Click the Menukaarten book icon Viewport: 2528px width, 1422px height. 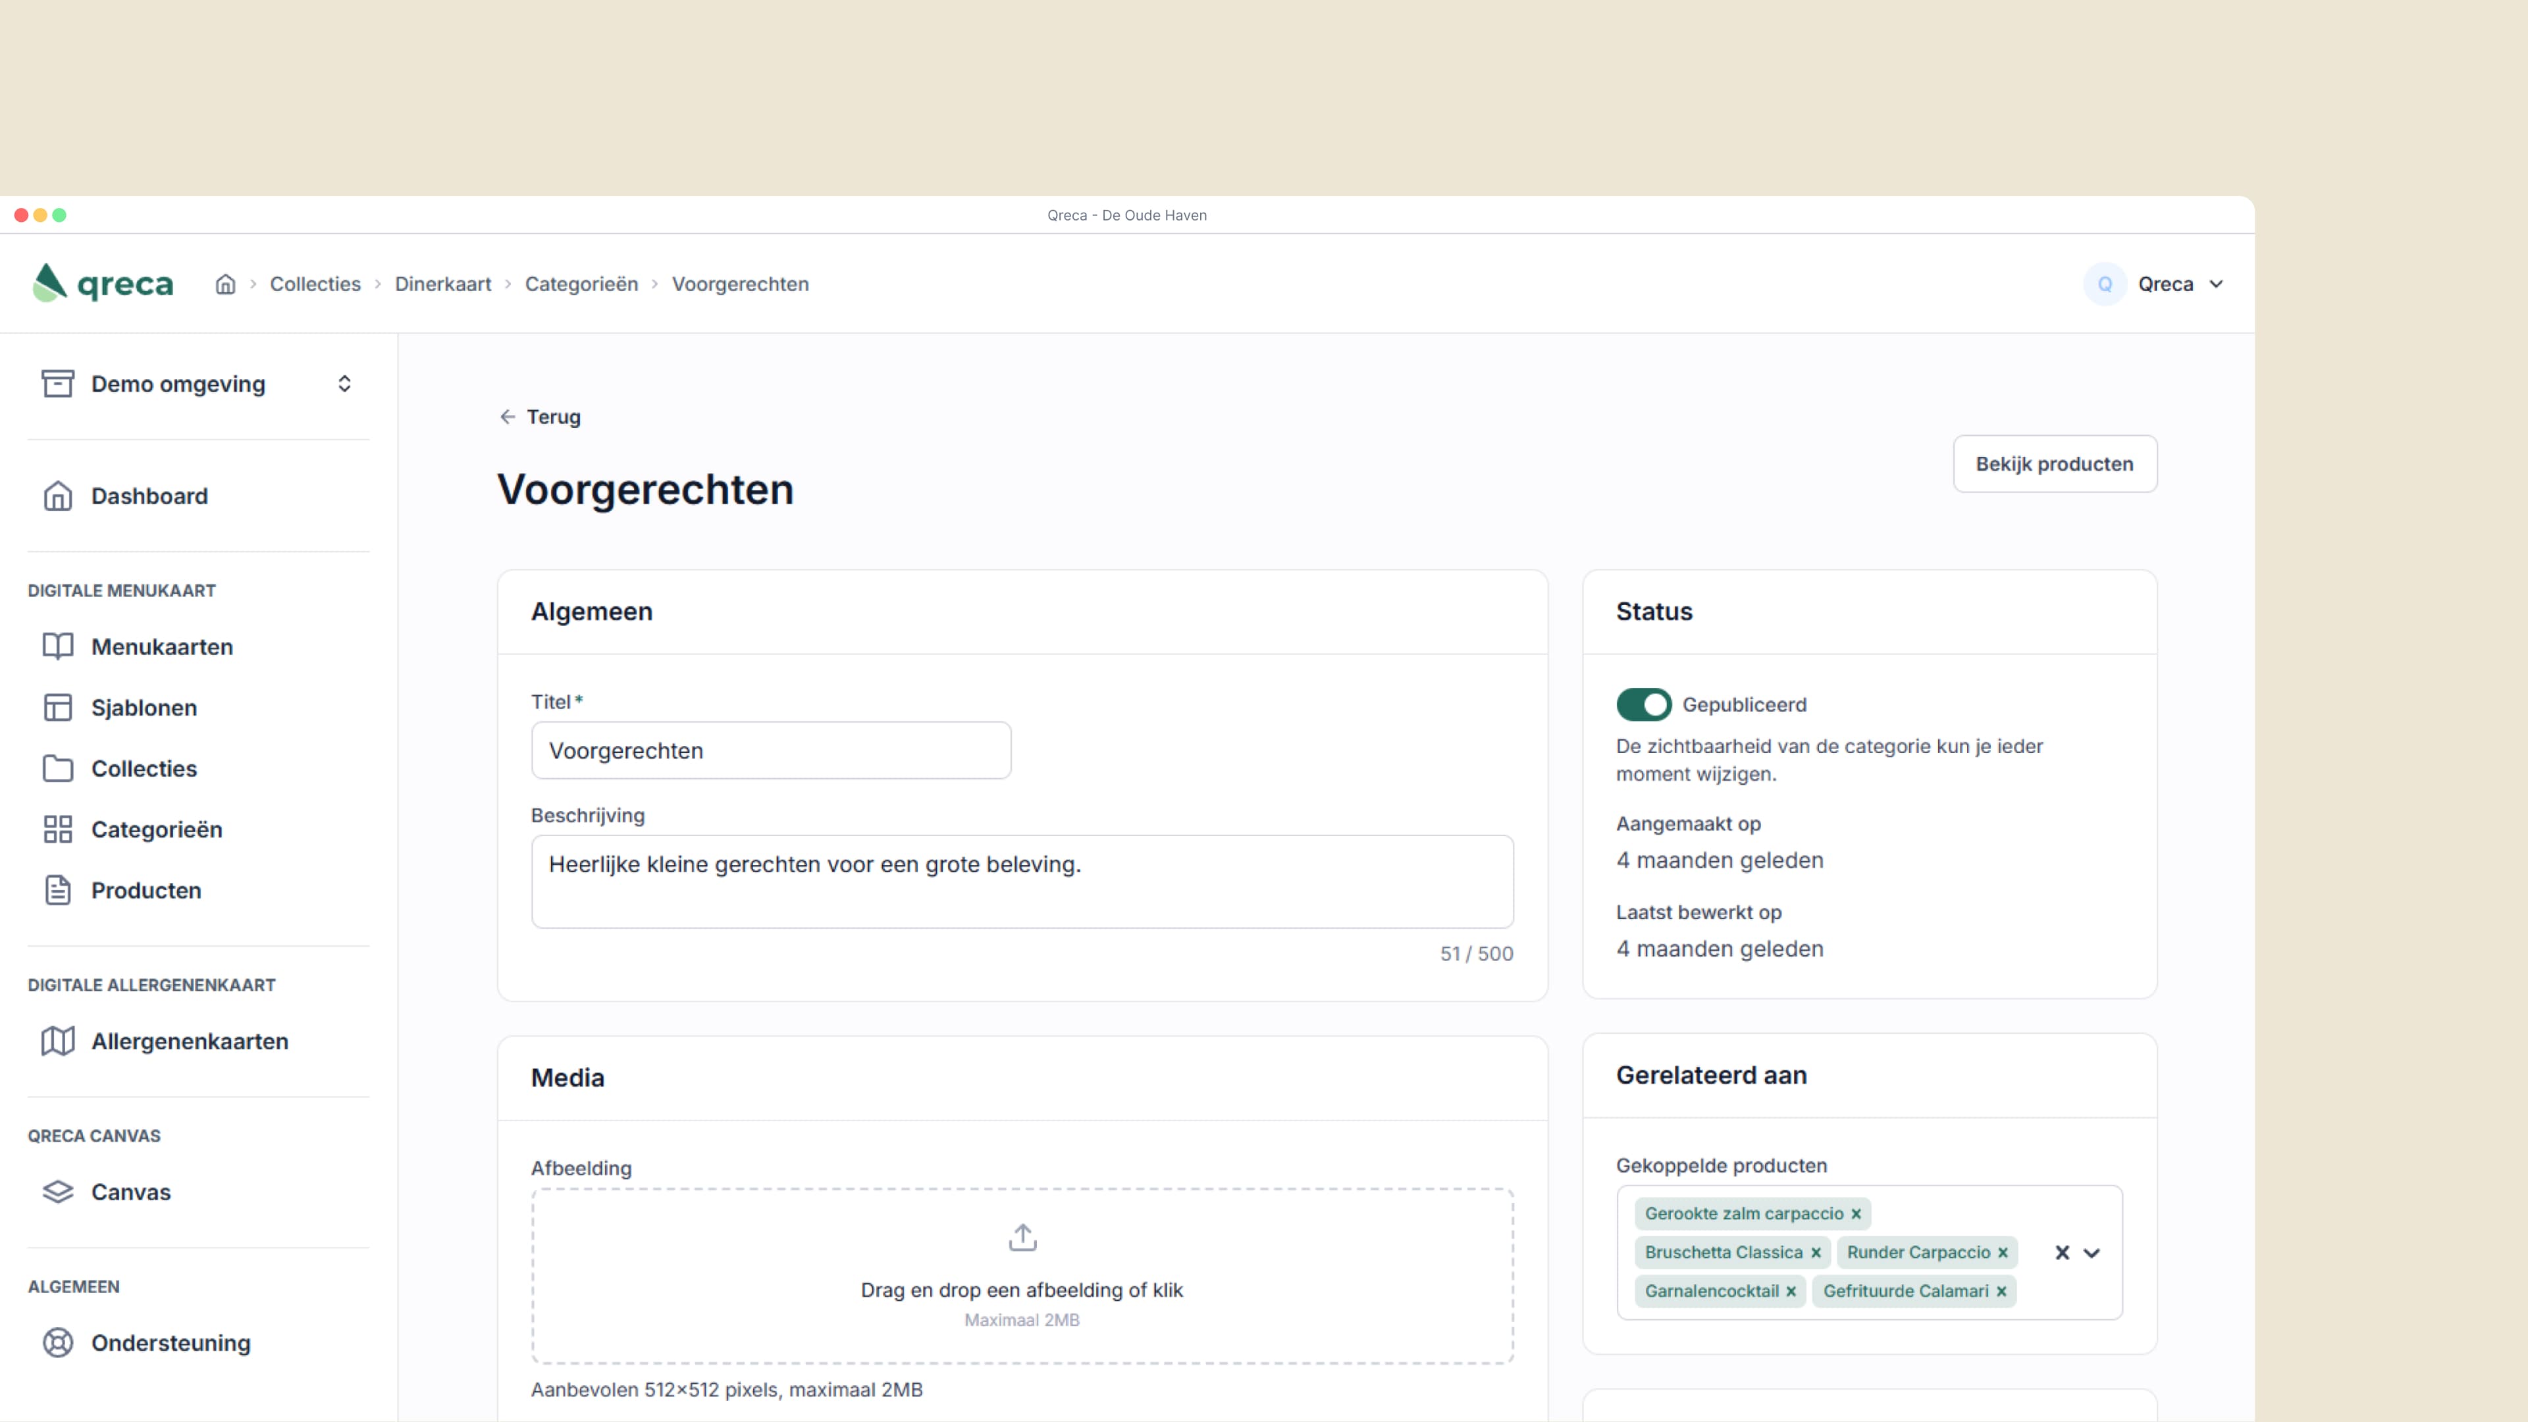(x=58, y=646)
